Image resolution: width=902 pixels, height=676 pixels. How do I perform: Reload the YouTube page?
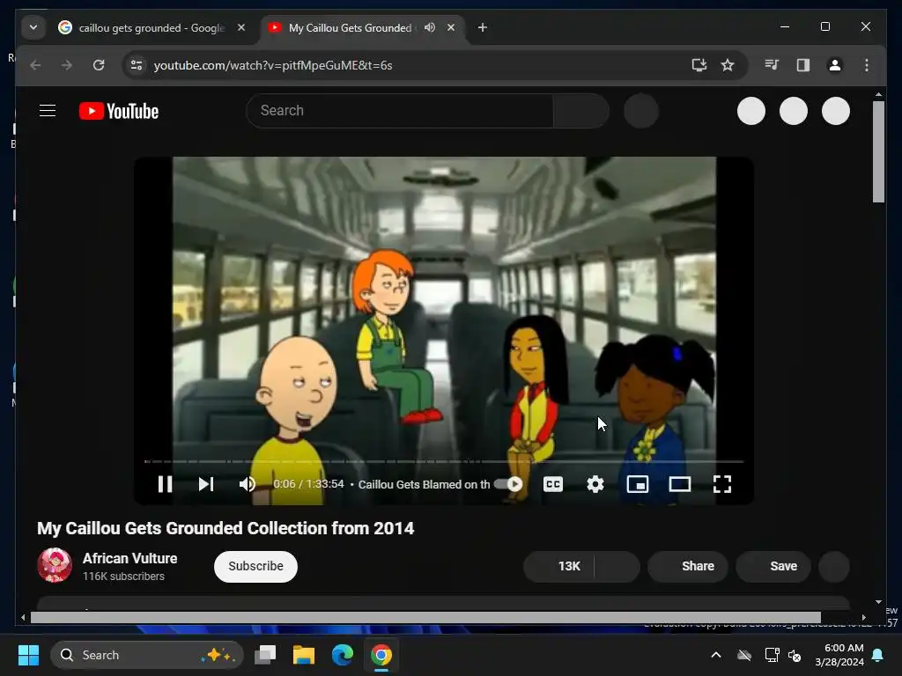click(99, 65)
